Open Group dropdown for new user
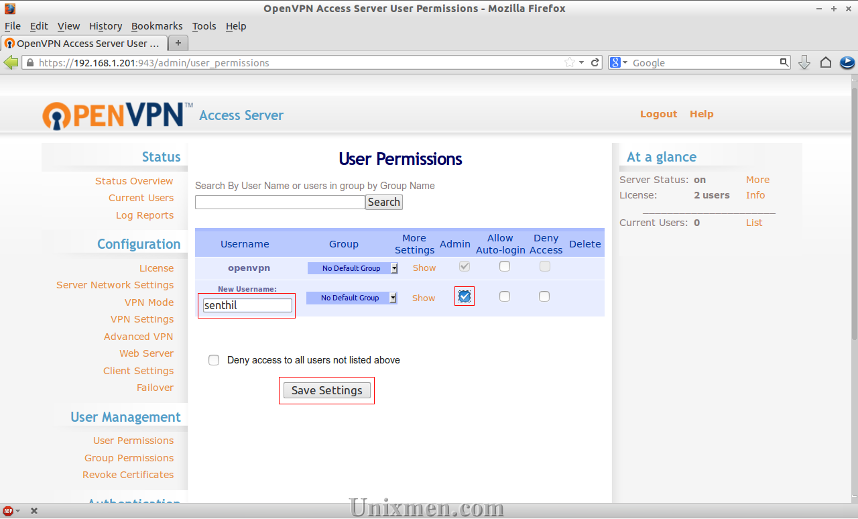 (351, 298)
